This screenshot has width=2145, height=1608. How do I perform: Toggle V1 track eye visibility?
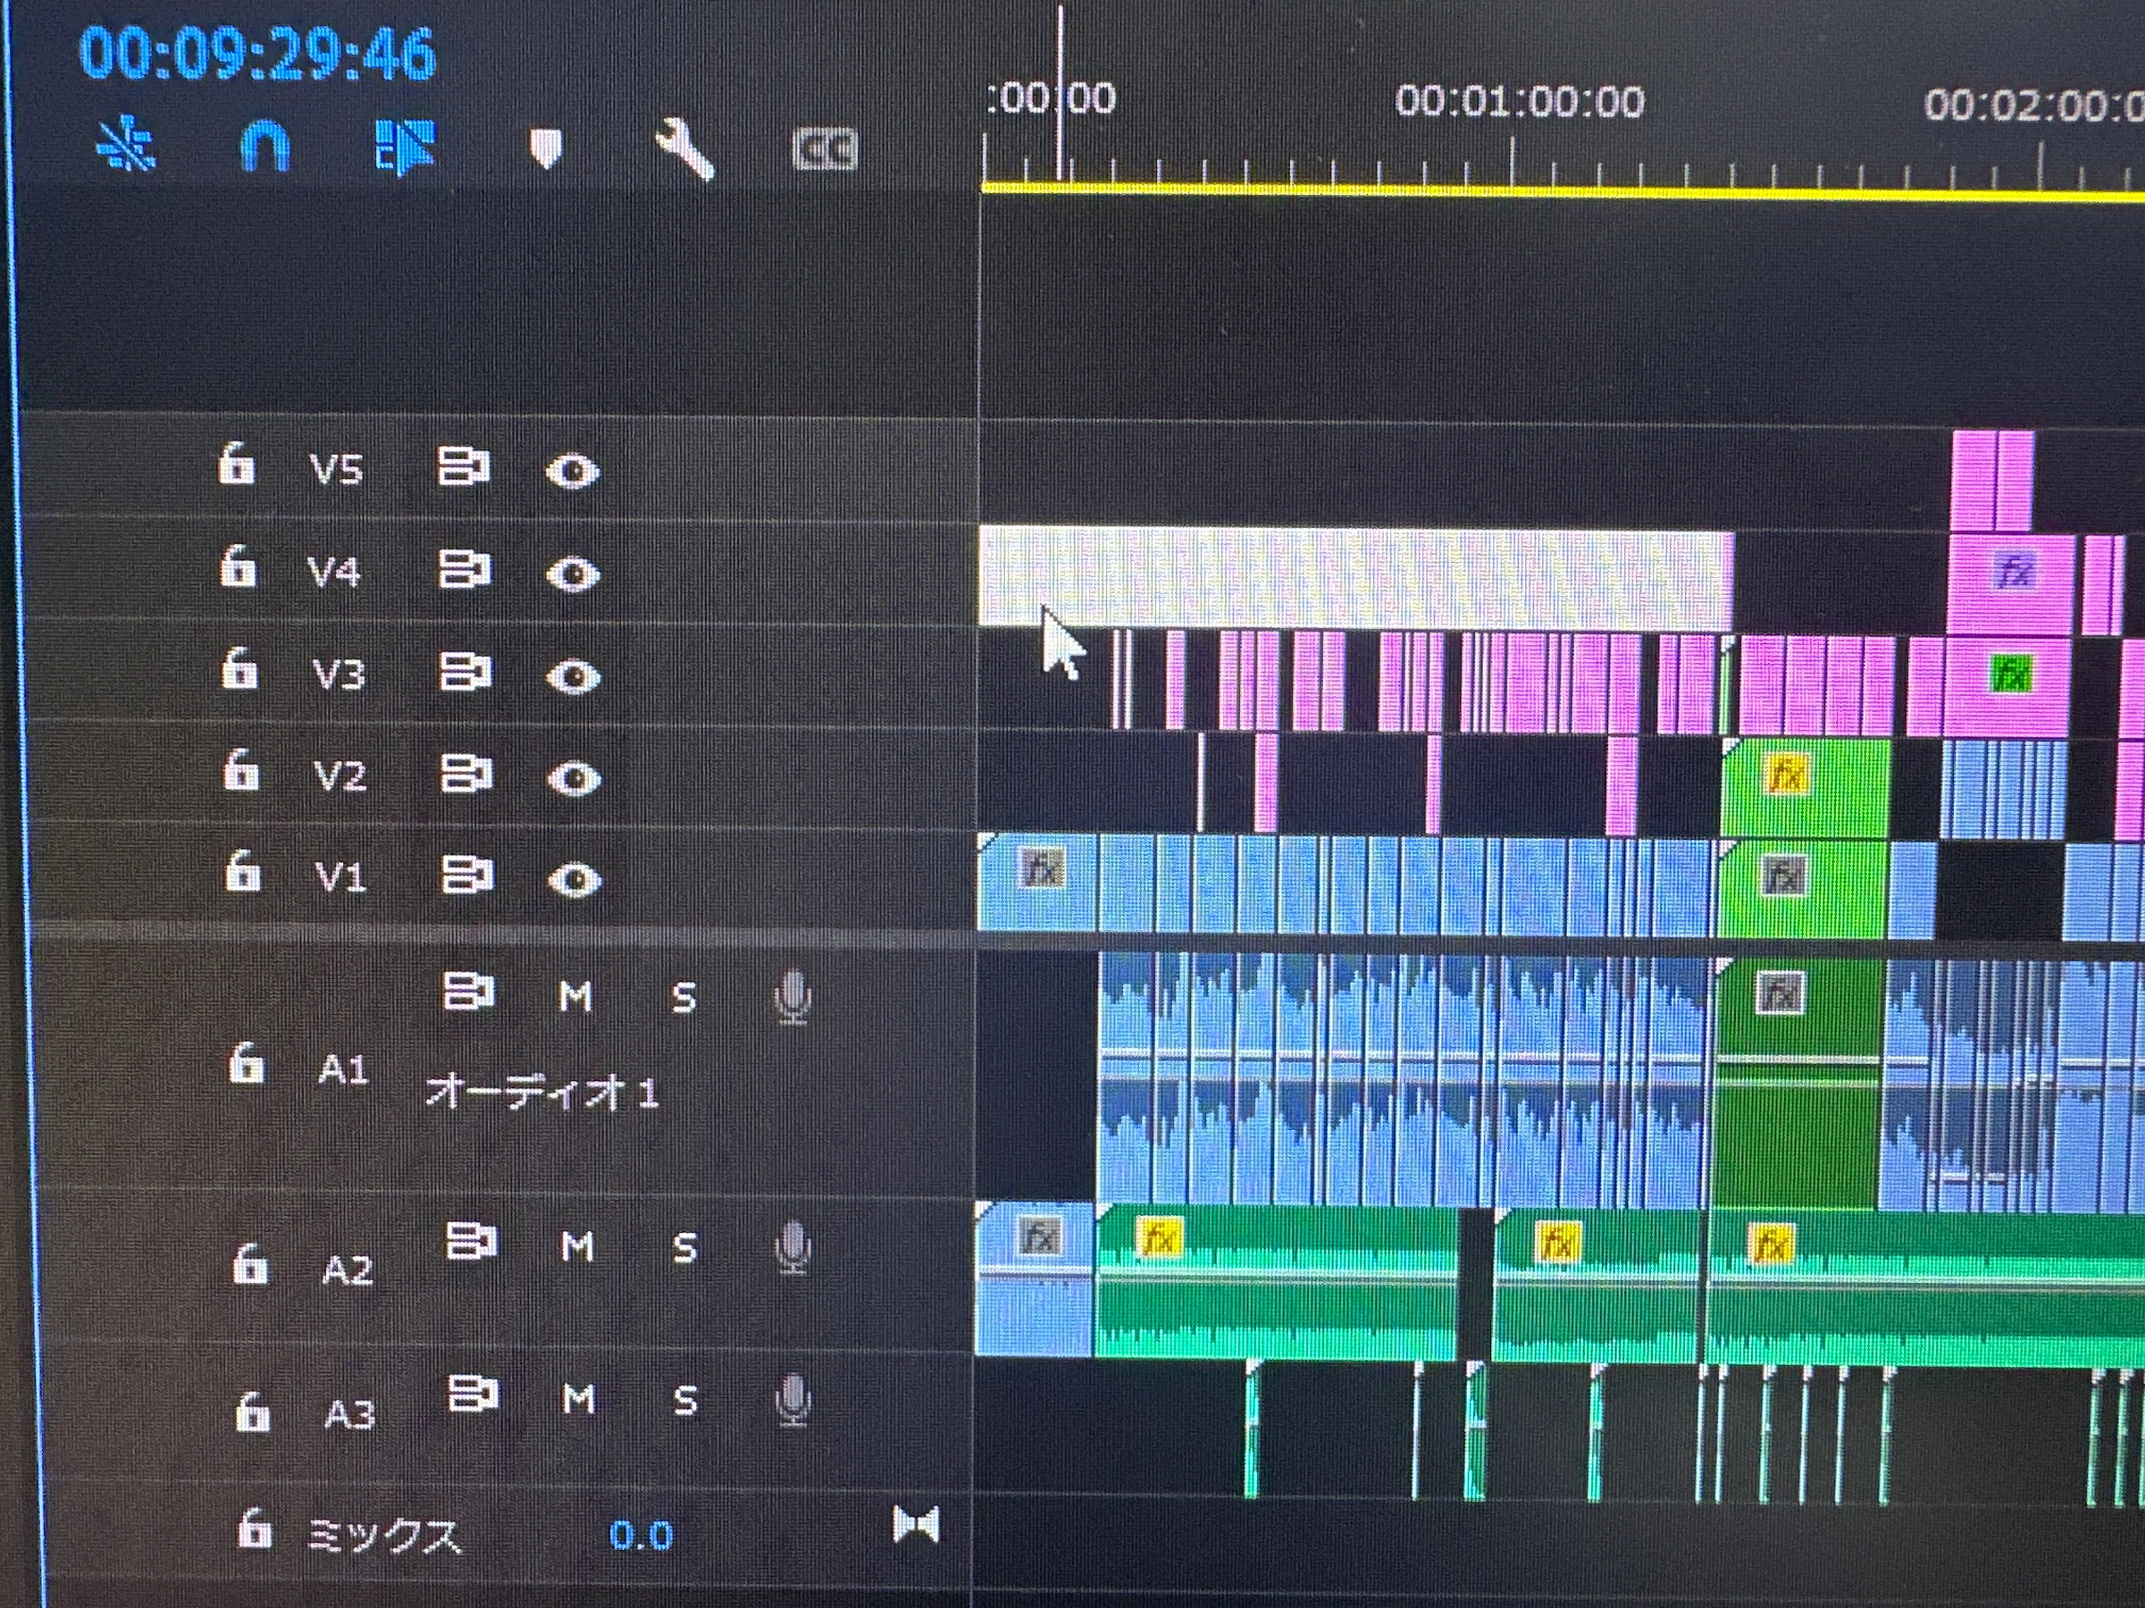(x=574, y=880)
